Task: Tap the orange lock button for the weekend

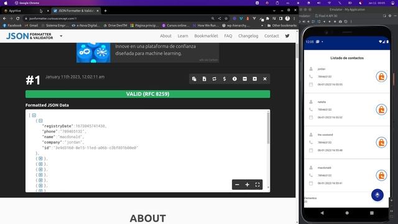Action: pyautogui.click(x=381, y=142)
